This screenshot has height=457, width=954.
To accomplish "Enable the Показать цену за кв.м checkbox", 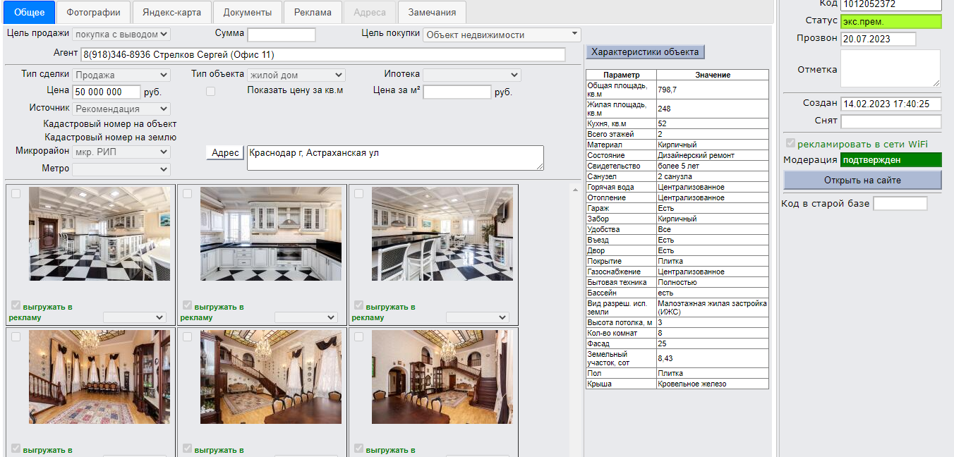I will pos(210,91).
